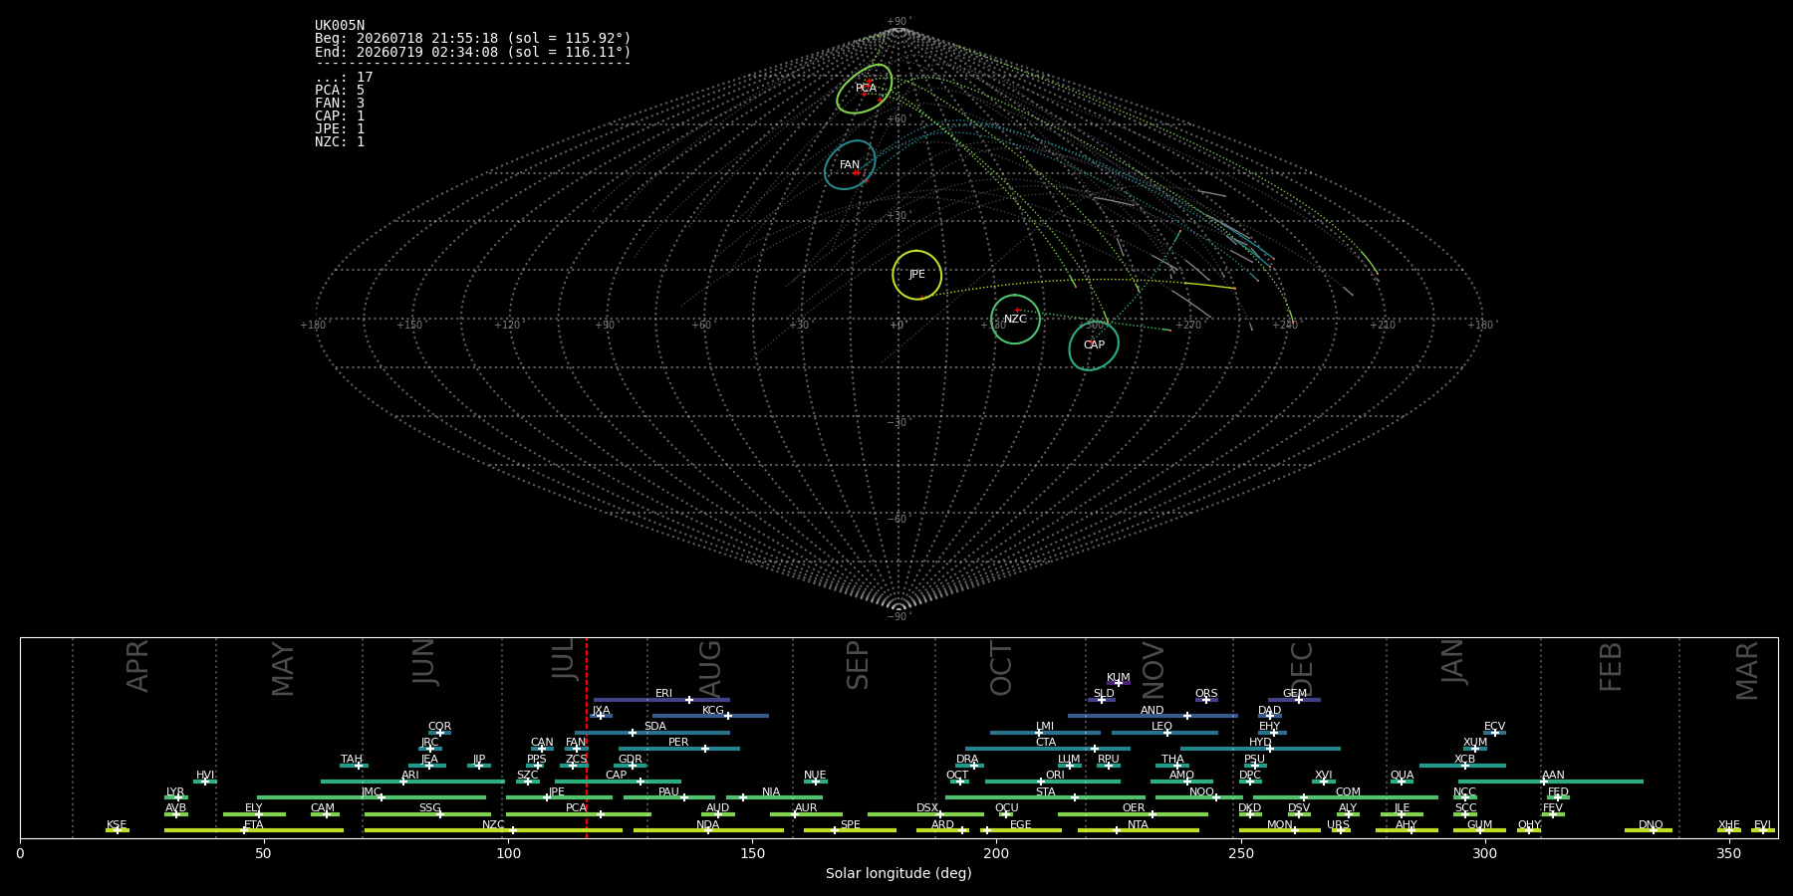Select the PER shower bar in timeline
Screen dimensions: 1793x896
click(x=679, y=749)
